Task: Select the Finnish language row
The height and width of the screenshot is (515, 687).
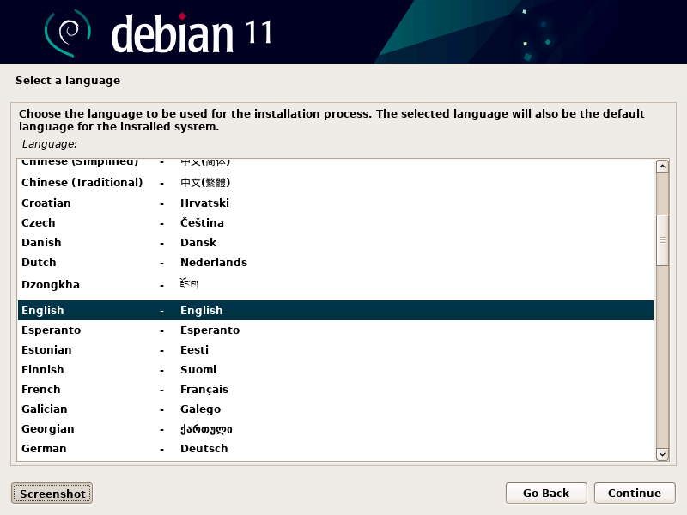Action: 336,369
